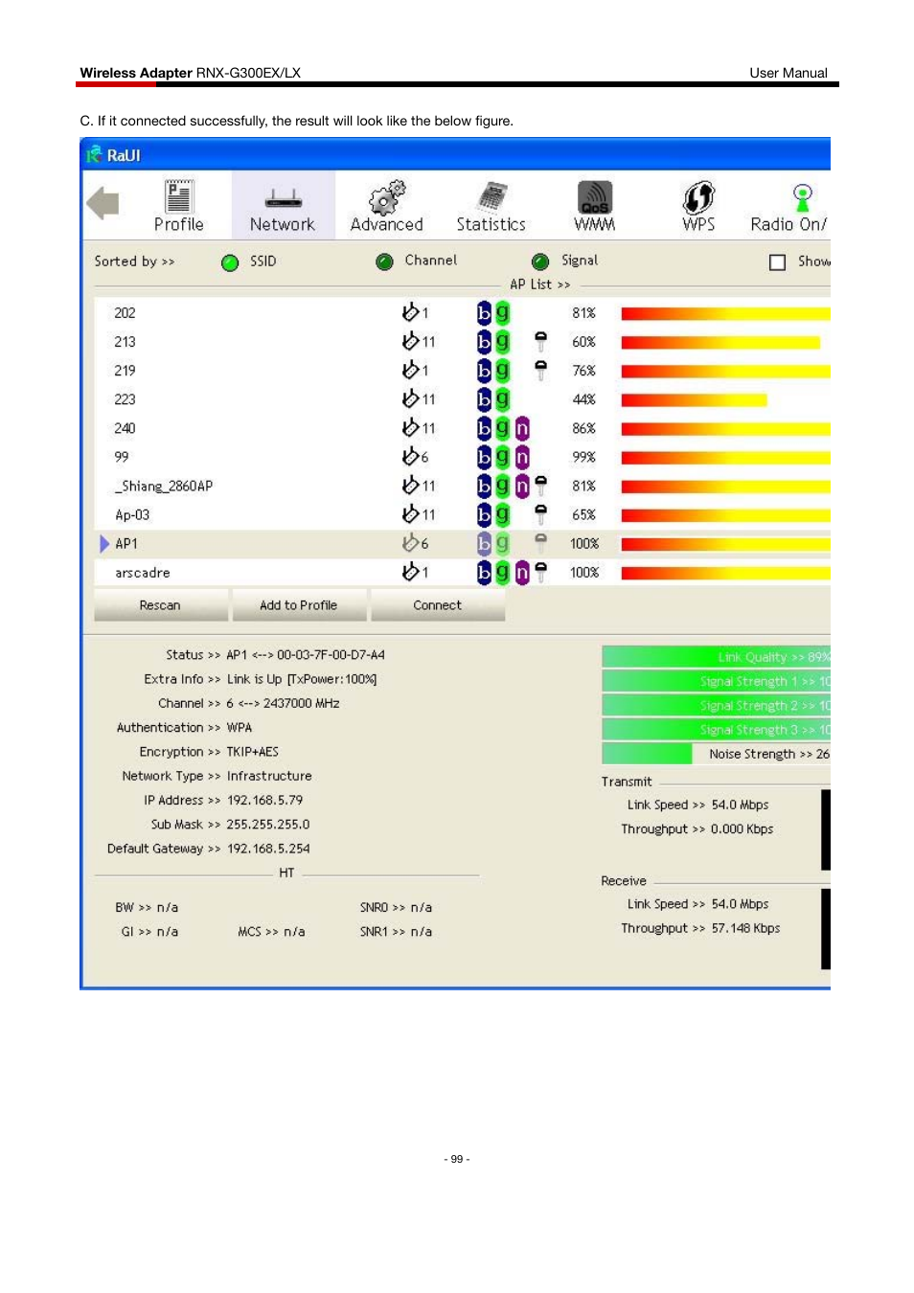Click the 255.255.255.0 sub mask value
Screen dimensions: 914x1293
268,824
